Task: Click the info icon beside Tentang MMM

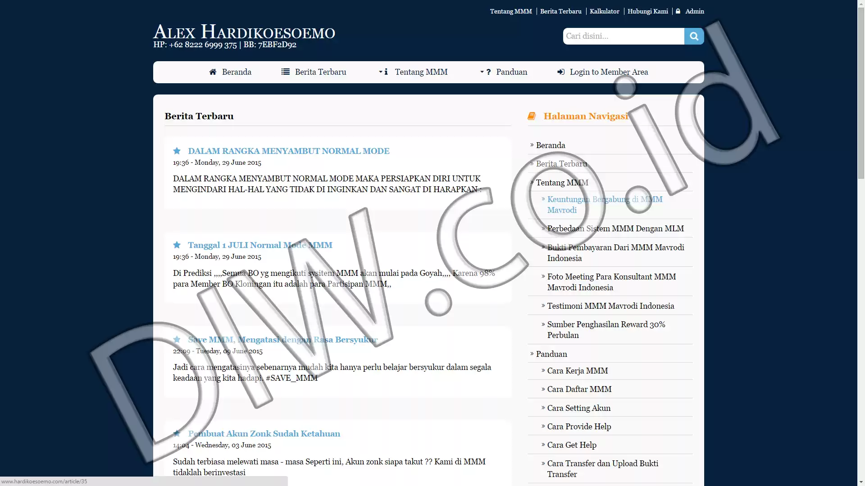Action: click(386, 72)
